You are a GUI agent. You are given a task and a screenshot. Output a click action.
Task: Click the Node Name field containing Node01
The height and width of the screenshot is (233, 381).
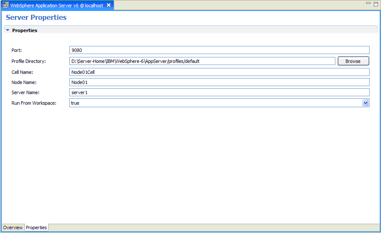pos(219,82)
